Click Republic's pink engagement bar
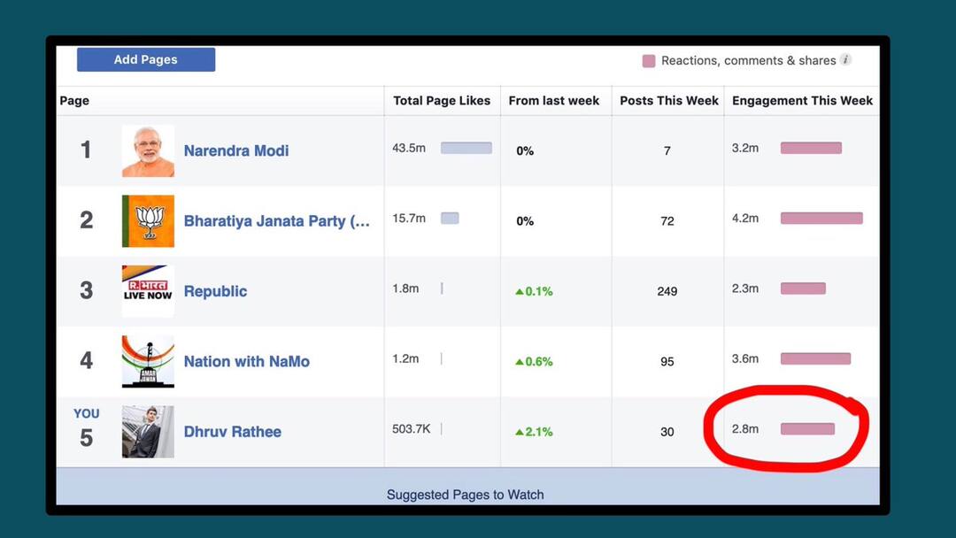 [803, 288]
